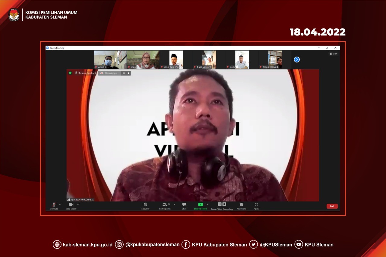This screenshot has height=257, width=386.
Task: Click the green Share Screen icon
Action: coord(200,205)
